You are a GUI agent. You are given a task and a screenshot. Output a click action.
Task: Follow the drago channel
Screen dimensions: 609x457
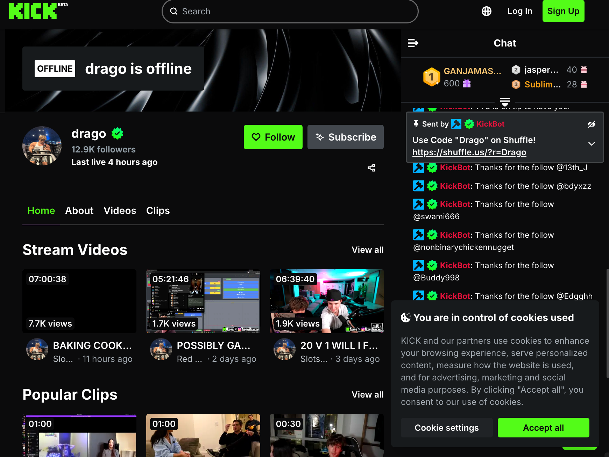(273, 137)
